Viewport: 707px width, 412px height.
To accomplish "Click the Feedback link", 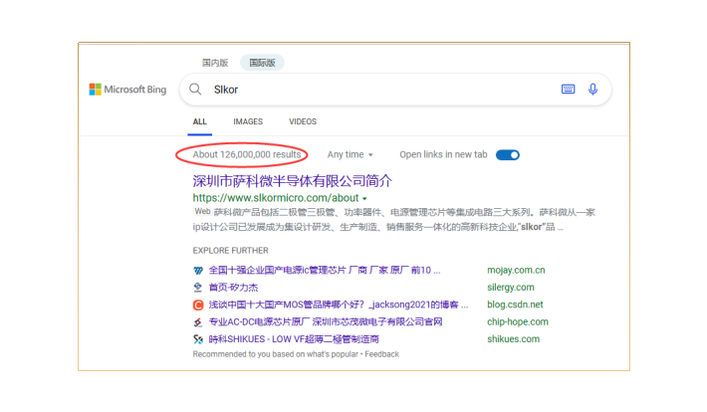I will 381,354.
